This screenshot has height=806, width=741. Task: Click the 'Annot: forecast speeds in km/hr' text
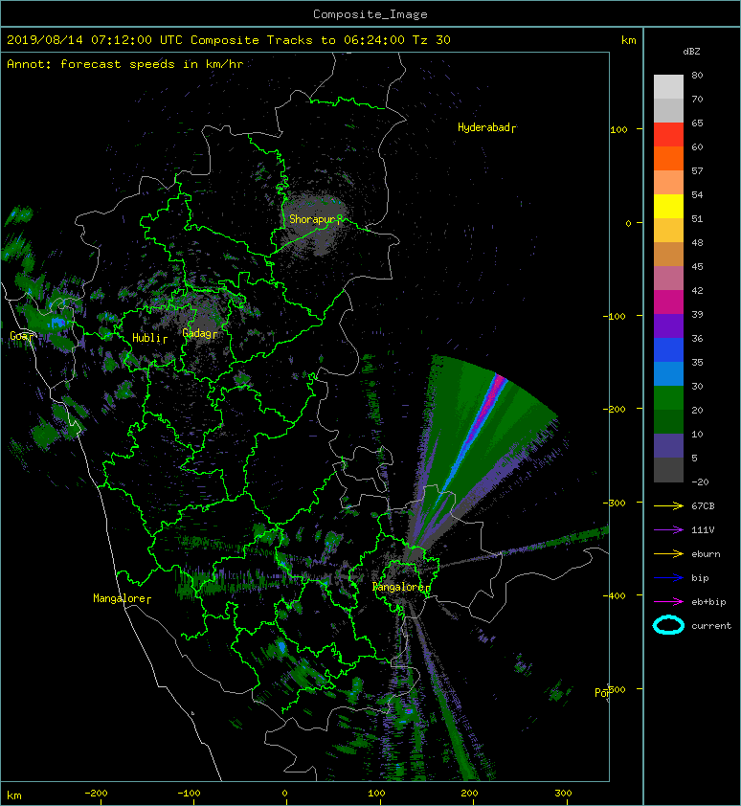coord(125,64)
